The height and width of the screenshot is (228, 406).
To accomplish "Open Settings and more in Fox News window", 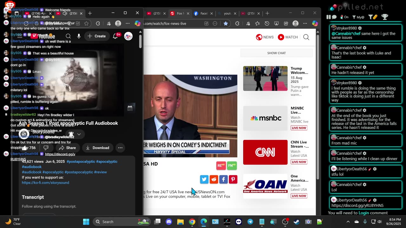I will pos(305,23).
